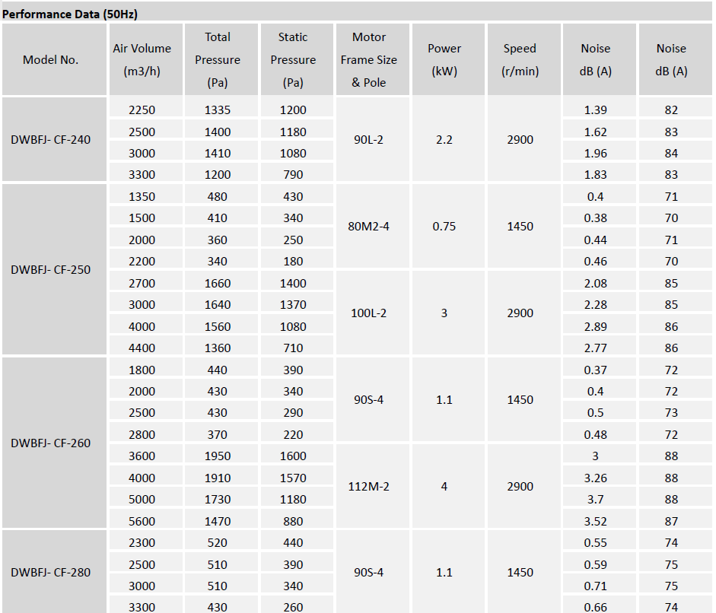Select the 5600 air volume cell

pos(142,521)
